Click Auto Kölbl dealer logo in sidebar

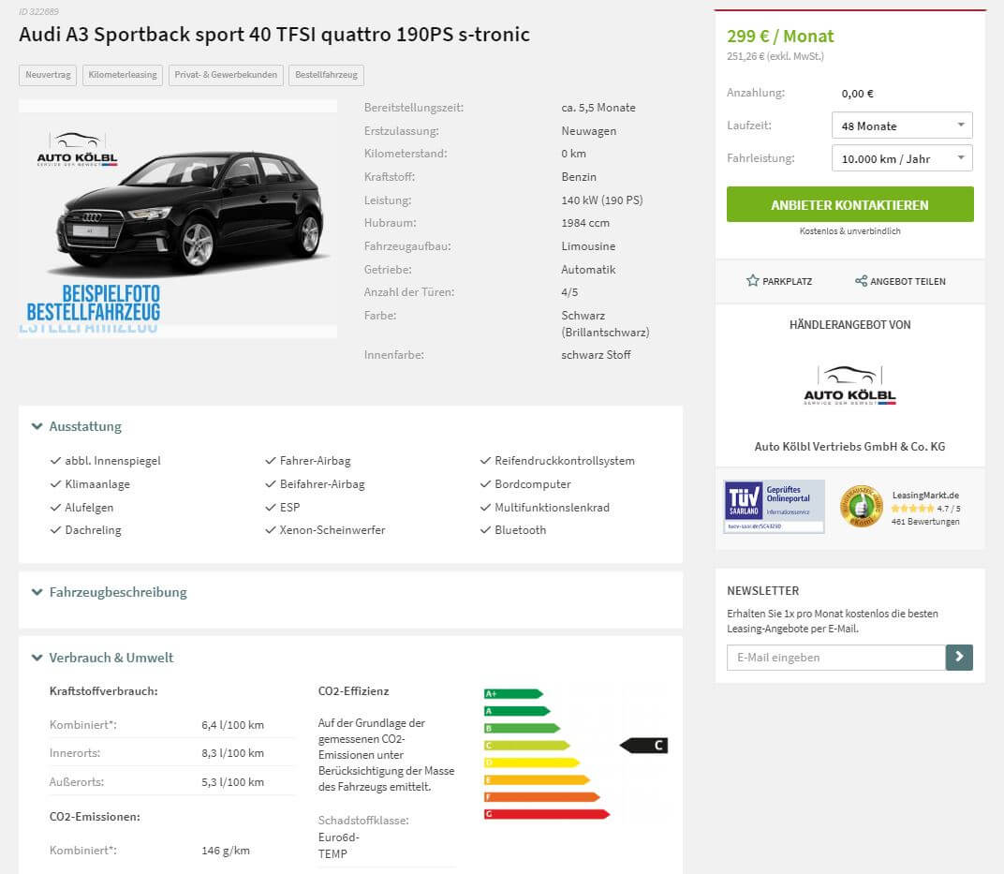coord(849,385)
